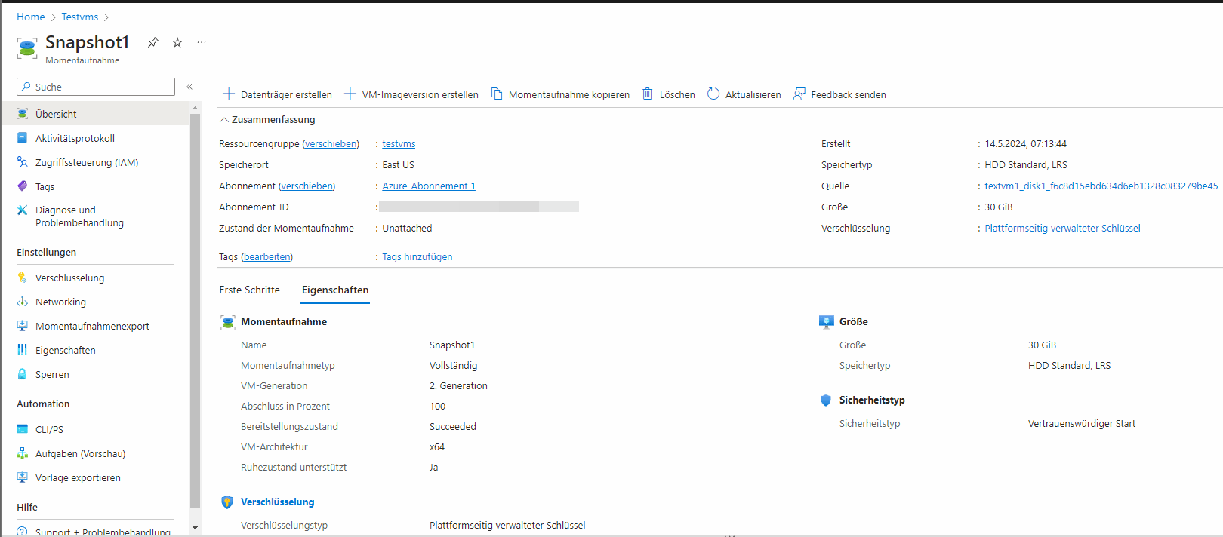
Task: Click the Datenträger erstellen plus icon
Action: [229, 94]
